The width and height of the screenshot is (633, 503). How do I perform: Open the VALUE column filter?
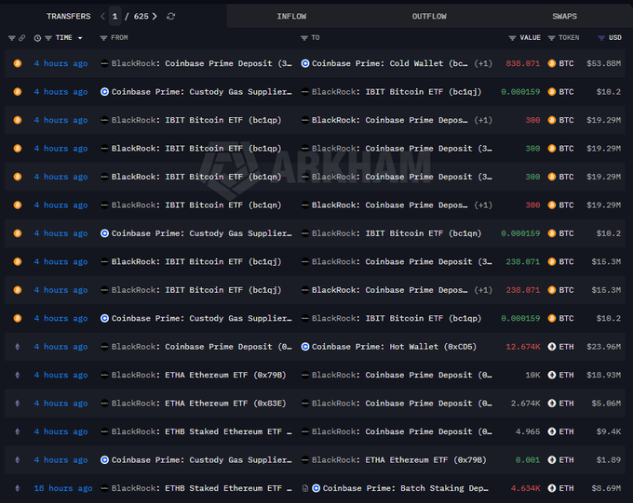coord(512,38)
